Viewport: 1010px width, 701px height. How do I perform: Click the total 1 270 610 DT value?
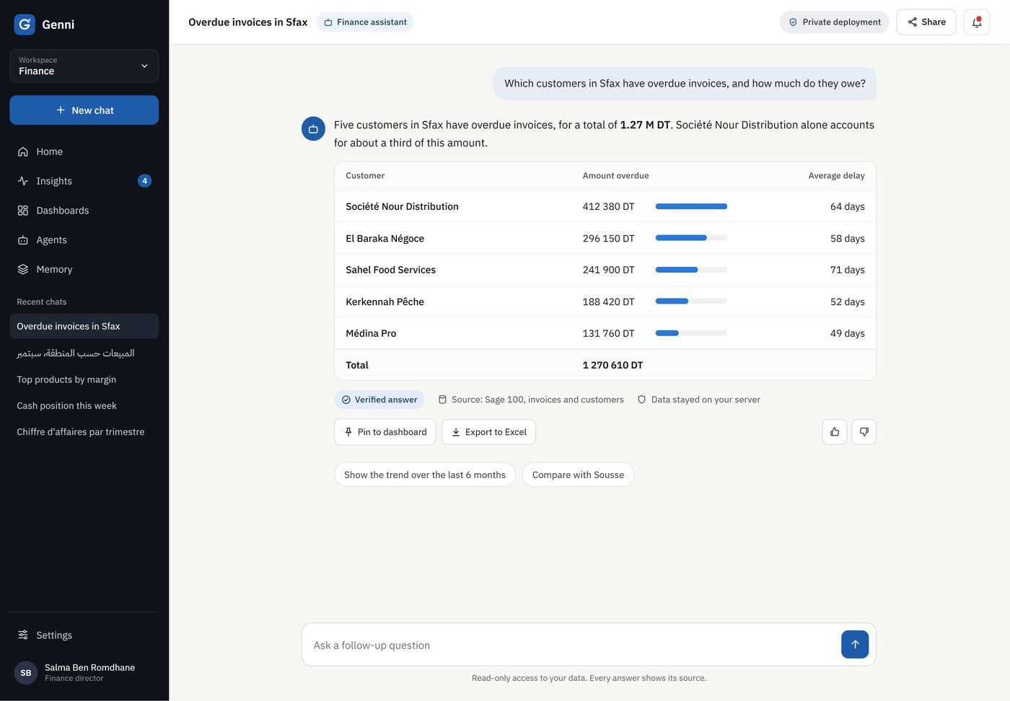click(x=612, y=365)
